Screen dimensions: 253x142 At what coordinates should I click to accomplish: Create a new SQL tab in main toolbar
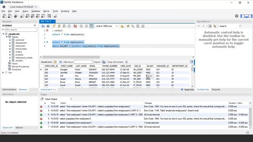tap(4, 16)
